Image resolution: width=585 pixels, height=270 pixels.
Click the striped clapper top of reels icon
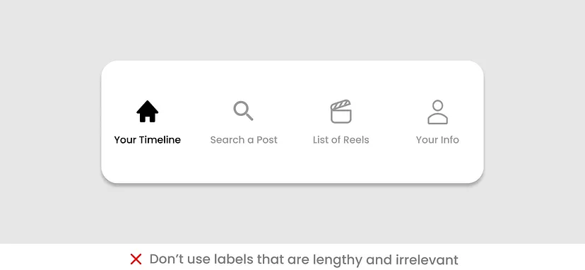341,104
